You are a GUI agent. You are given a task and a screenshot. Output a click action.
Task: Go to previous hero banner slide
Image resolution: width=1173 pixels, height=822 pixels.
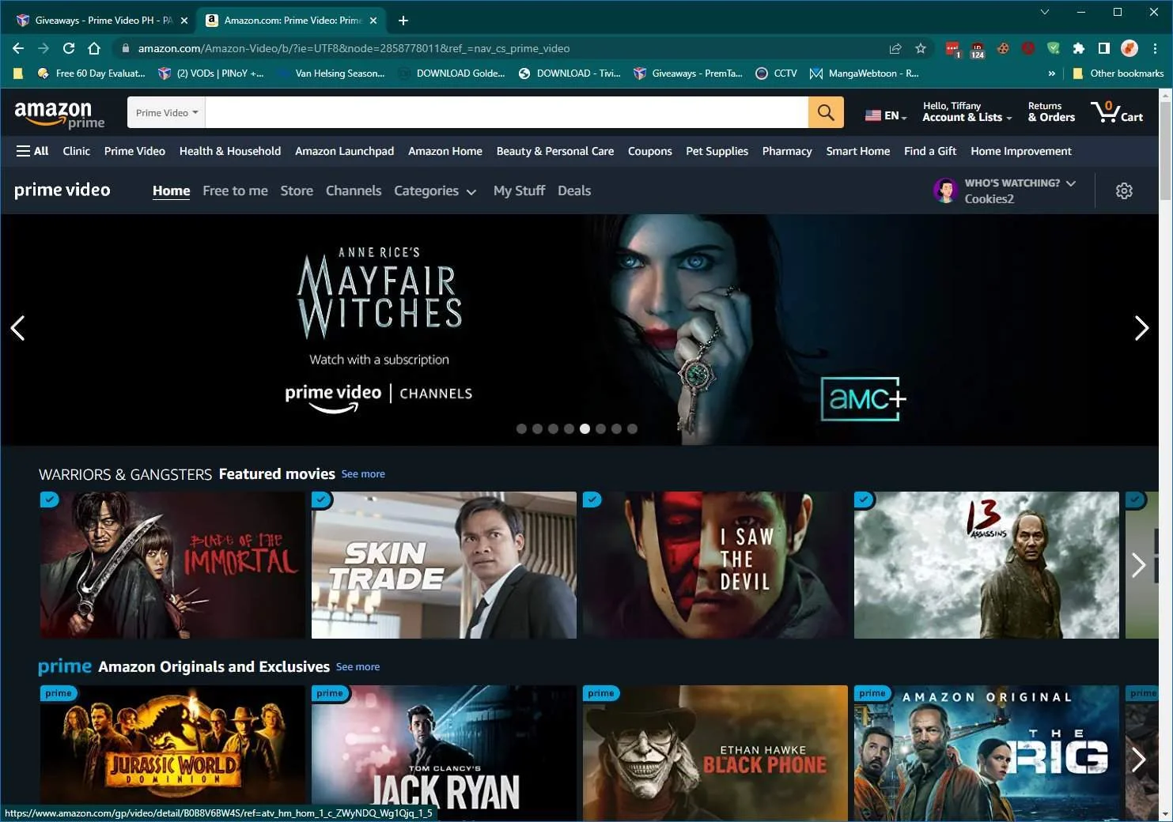click(17, 328)
